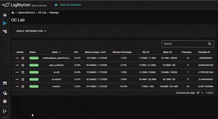
Task: Click Container ID column header
Action: 204,52
